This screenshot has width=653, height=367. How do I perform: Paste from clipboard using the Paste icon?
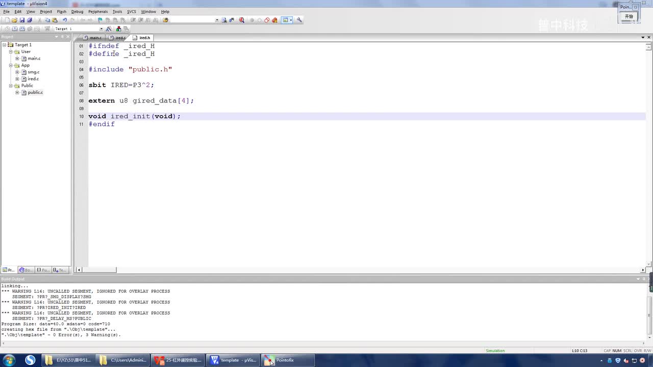tap(55, 20)
